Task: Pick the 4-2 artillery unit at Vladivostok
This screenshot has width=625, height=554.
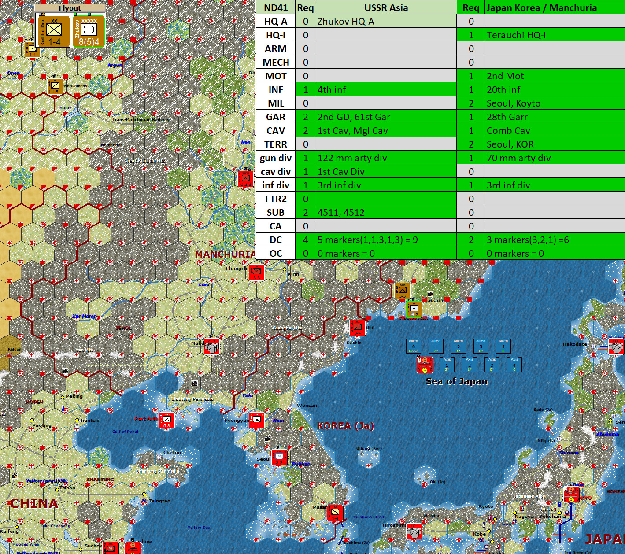Action: [x=414, y=309]
